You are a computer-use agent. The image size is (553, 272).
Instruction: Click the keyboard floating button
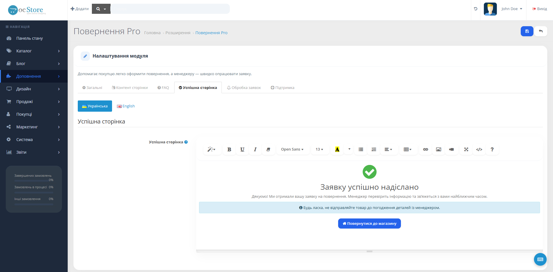(x=540, y=259)
